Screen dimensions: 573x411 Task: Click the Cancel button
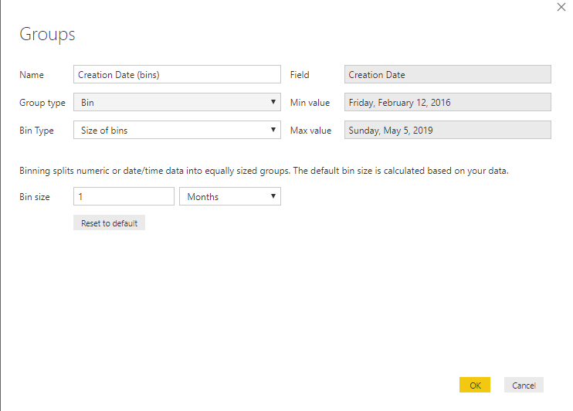tap(524, 385)
